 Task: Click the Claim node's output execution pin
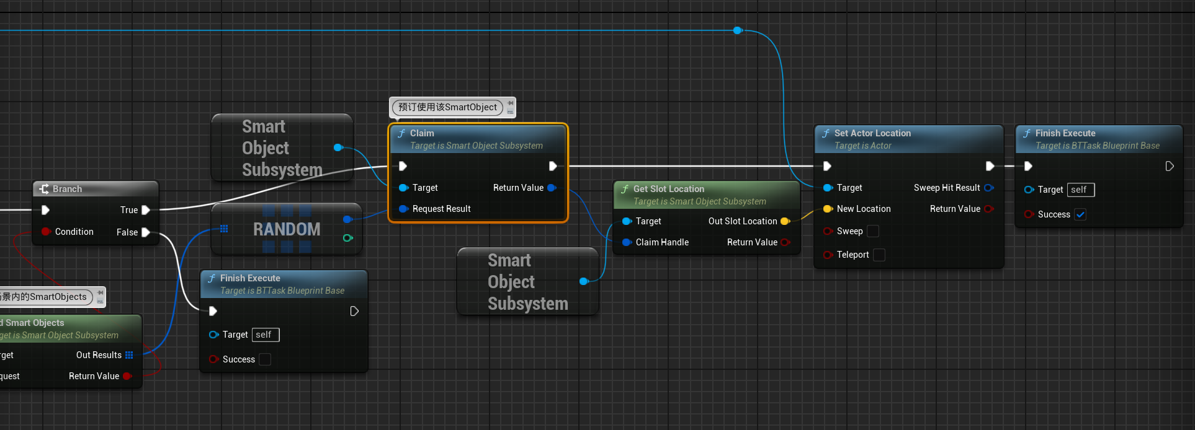[552, 166]
